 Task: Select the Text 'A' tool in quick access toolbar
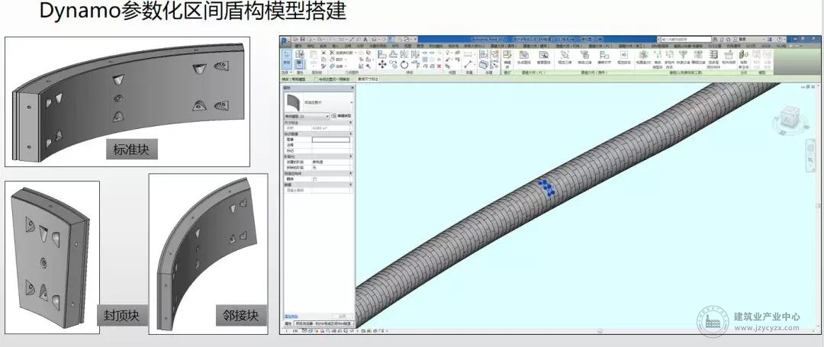tap(365, 40)
